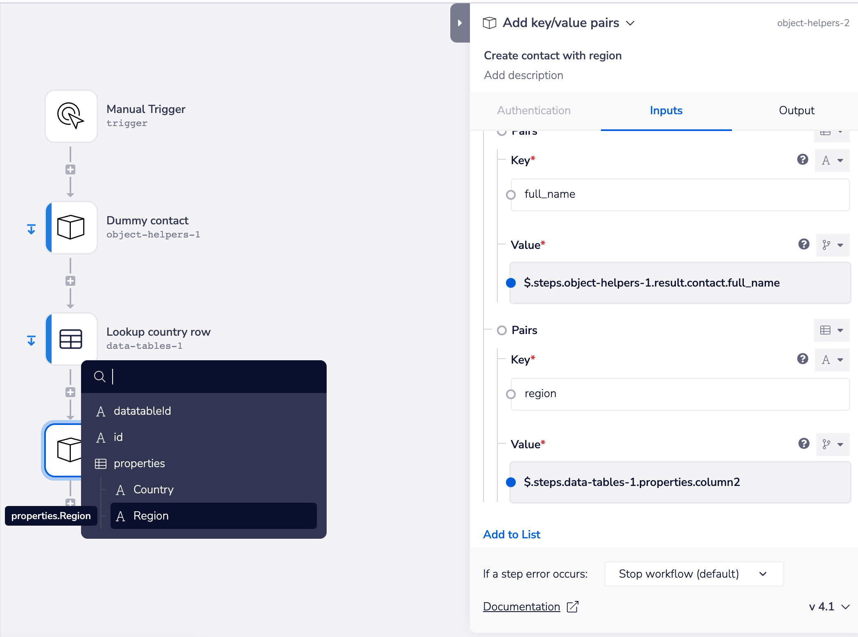Select the radio button beside region key
Image resolution: width=858 pixels, height=637 pixels.
[x=510, y=394]
